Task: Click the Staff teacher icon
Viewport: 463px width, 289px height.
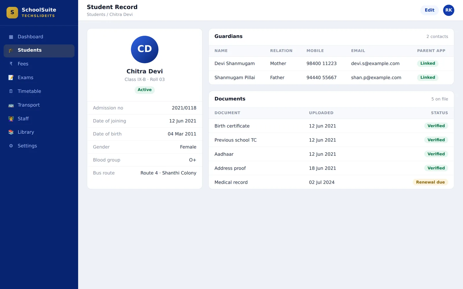Action: tap(11, 119)
